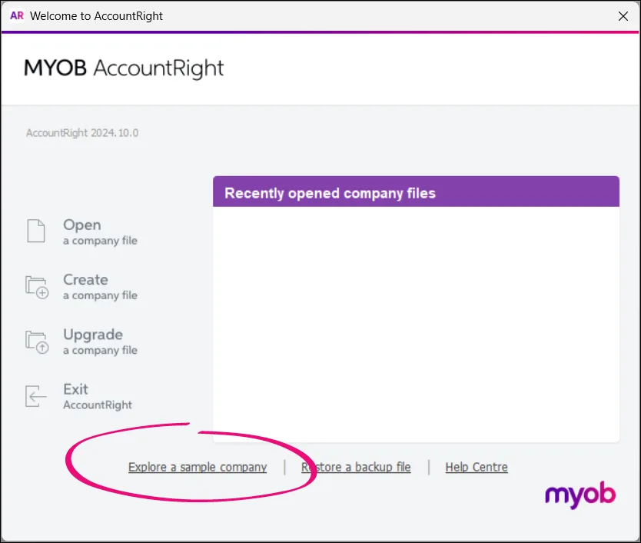This screenshot has height=543, width=641.
Task: Click the Exit AccountRight arrow icon
Action: (36, 396)
